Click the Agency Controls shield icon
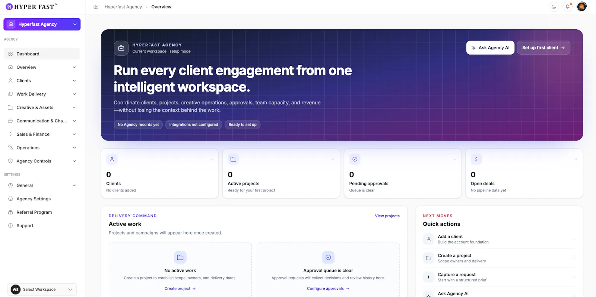The height and width of the screenshot is (297, 596). 10,161
